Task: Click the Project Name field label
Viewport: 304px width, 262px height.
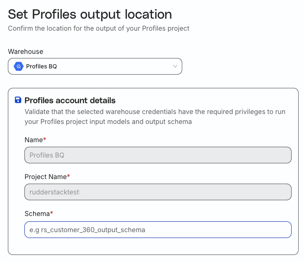Action: click(46, 177)
